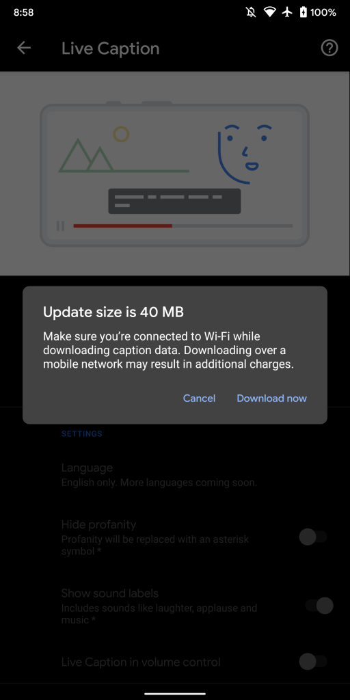
Task: Tap the back arrow icon
Action: click(24, 48)
